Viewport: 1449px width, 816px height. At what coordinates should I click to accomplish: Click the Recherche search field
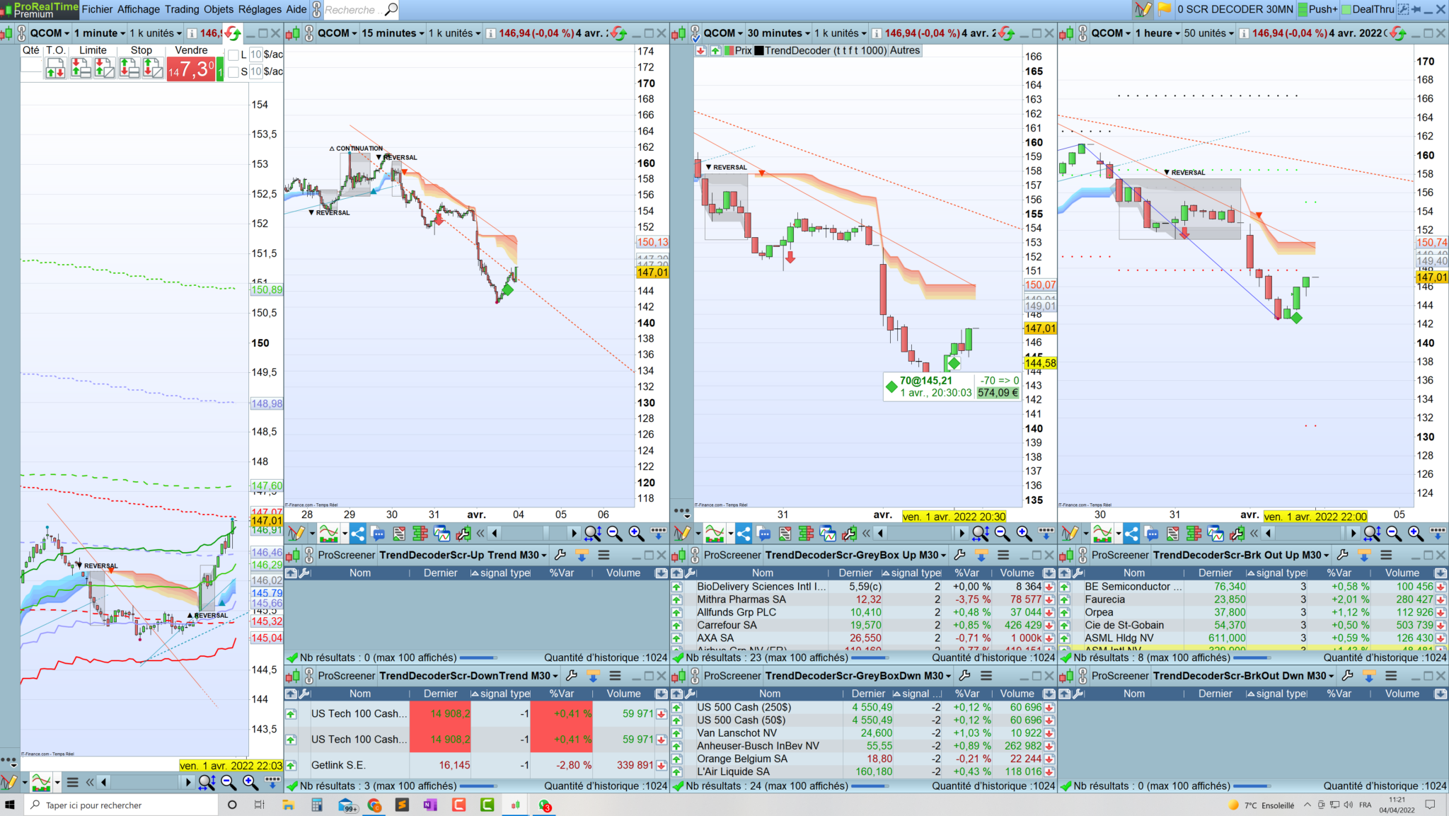point(350,10)
